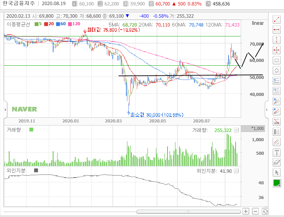
Task: Select the Fibonacci time zone tool
Action: pos(277,132)
